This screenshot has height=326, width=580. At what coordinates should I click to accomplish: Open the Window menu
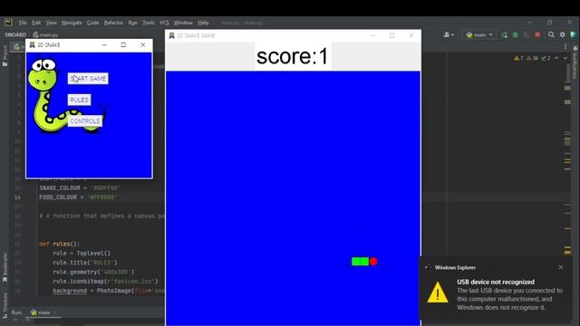tap(183, 23)
